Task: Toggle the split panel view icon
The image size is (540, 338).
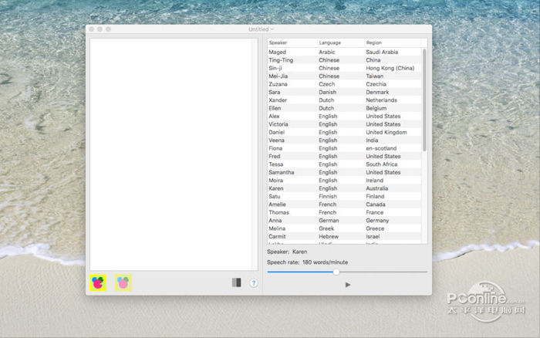Action: pos(236,283)
